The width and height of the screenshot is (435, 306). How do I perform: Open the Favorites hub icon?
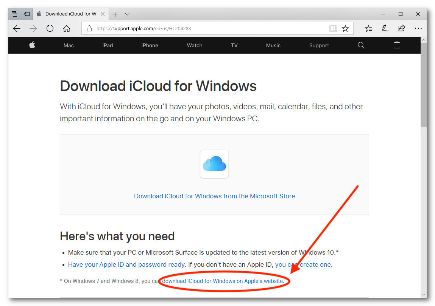(368, 28)
